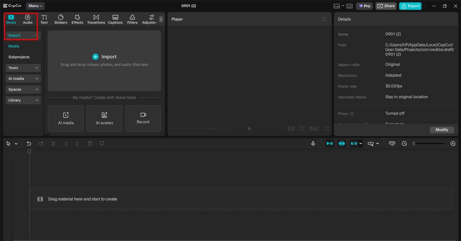Click the project title 0901 (2)
The height and width of the screenshot is (241, 461).
pyautogui.click(x=188, y=6)
